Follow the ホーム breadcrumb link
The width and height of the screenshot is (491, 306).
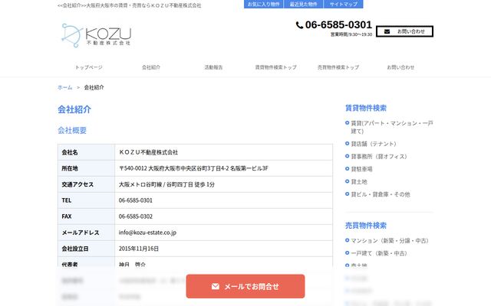(64, 87)
